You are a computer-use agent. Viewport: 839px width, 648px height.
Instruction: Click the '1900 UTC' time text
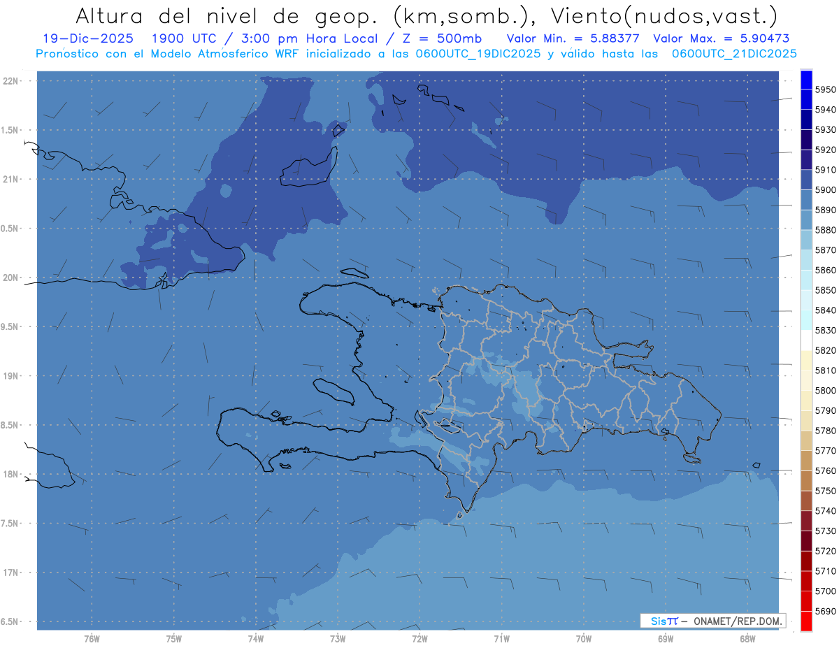pos(189,38)
